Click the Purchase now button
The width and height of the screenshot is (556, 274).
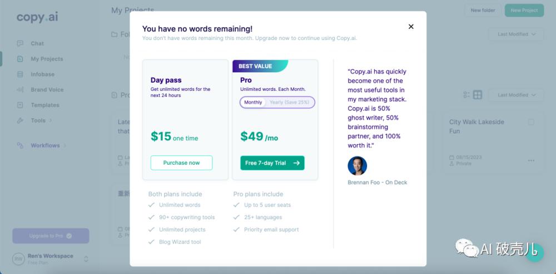click(x=181, y=163)
